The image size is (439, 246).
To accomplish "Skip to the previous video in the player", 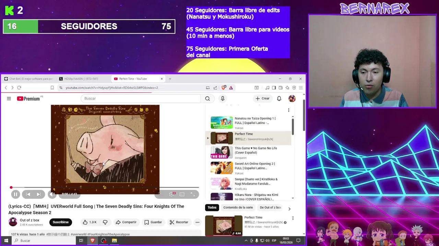I will click(28, 194).
